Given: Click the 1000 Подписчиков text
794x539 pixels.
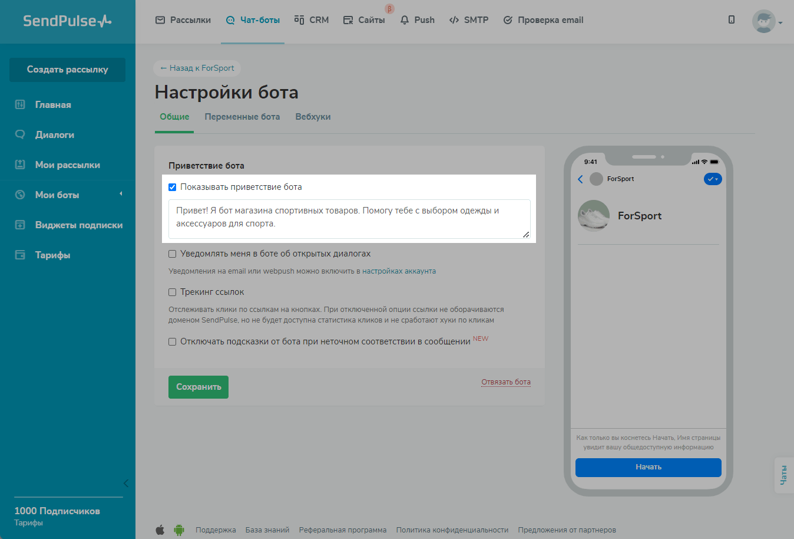Looking at the screenshot, I should click(x=57, y=511).
